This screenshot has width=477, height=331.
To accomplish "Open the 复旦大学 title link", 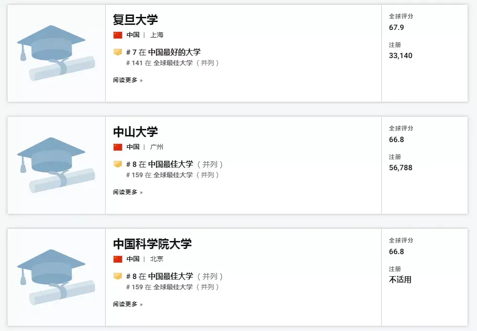I will click(135, 20).
